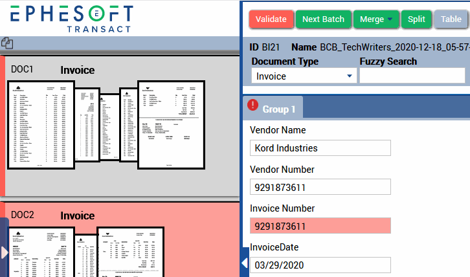The height and width of the screenshot is (277, 470).
Task: Click the Next Batch button
Action: 323,19
